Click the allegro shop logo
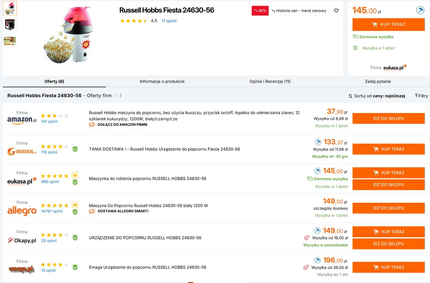430x283 pixels. click(x=22, y=211)
